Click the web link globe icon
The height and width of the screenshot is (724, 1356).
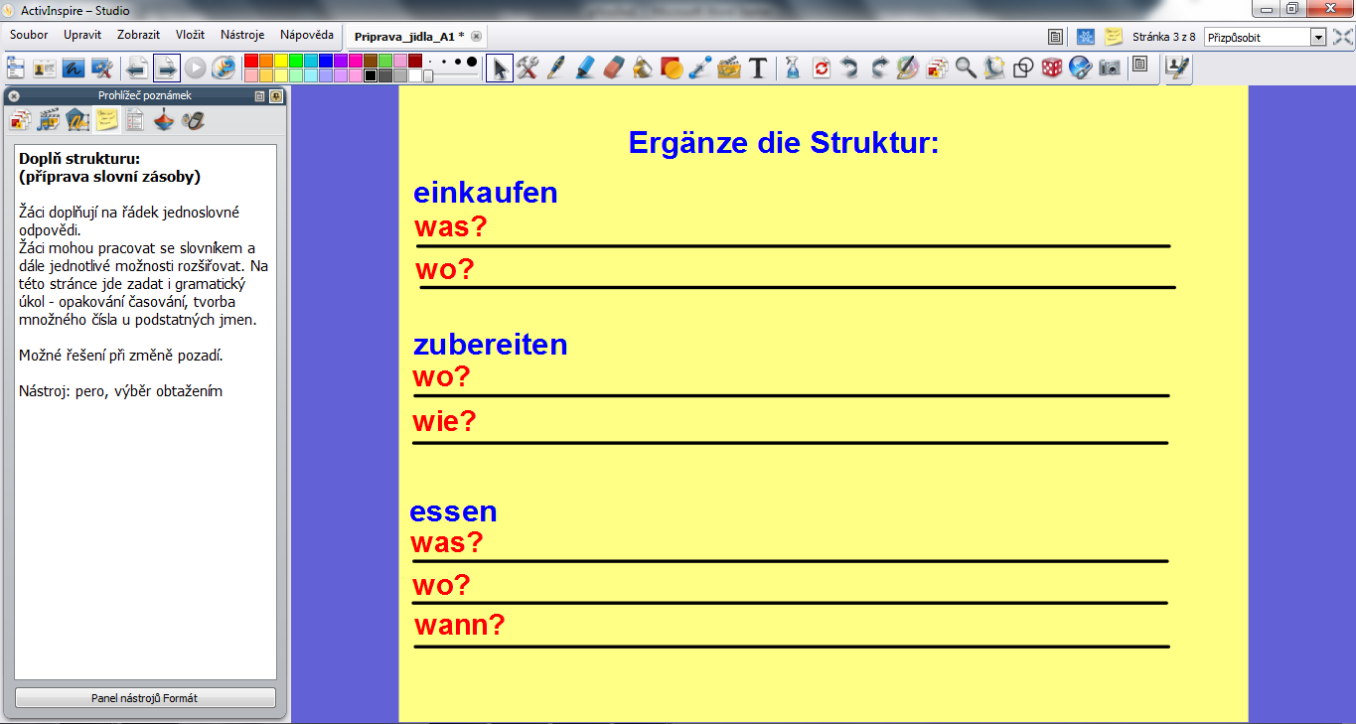[x=1081, y=68]
